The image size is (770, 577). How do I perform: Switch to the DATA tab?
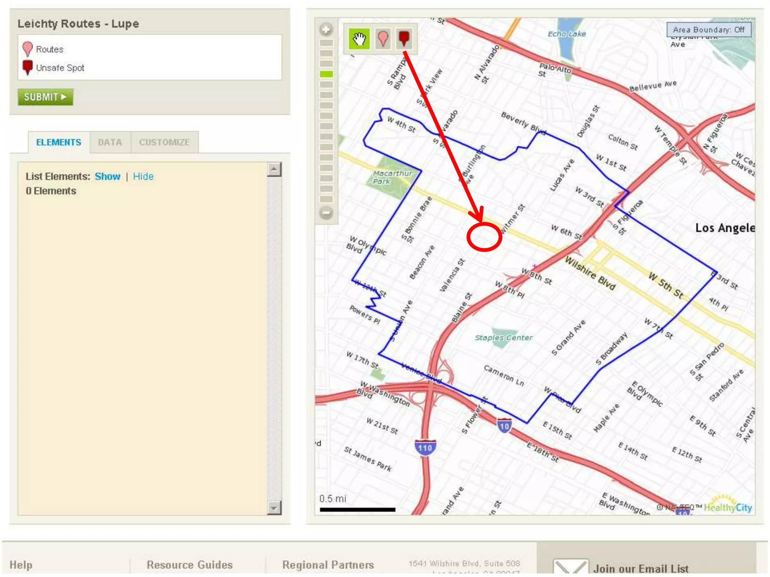tap(110, 142)
